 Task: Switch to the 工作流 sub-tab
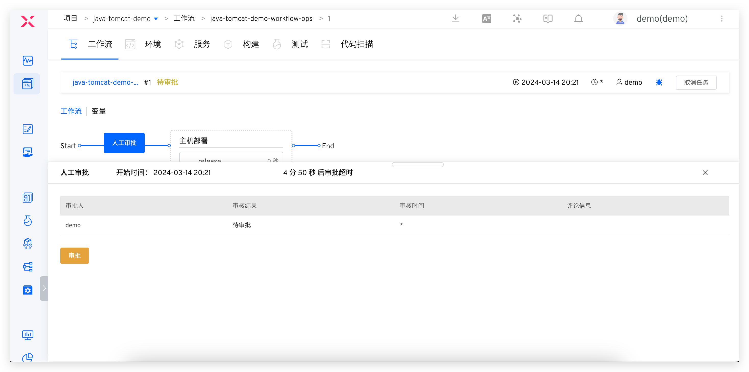tap(71, 111)
